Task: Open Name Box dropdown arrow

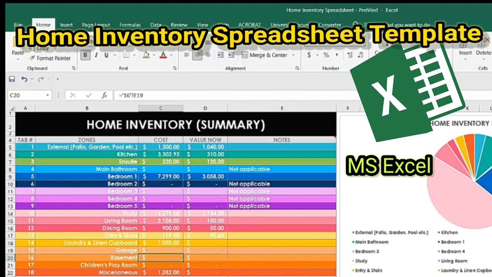Action: coord(48,95)
